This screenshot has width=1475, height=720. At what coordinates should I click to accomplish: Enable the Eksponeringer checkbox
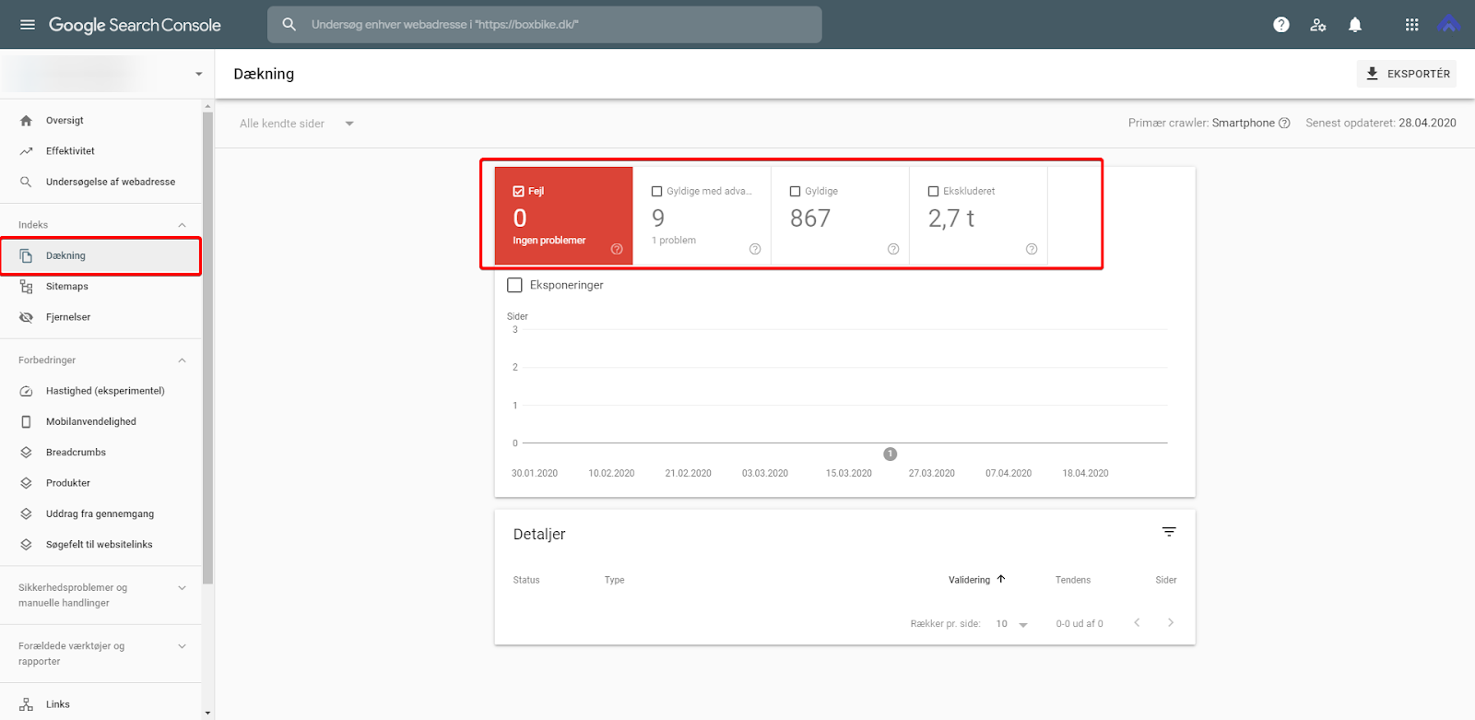click(515, 286)
